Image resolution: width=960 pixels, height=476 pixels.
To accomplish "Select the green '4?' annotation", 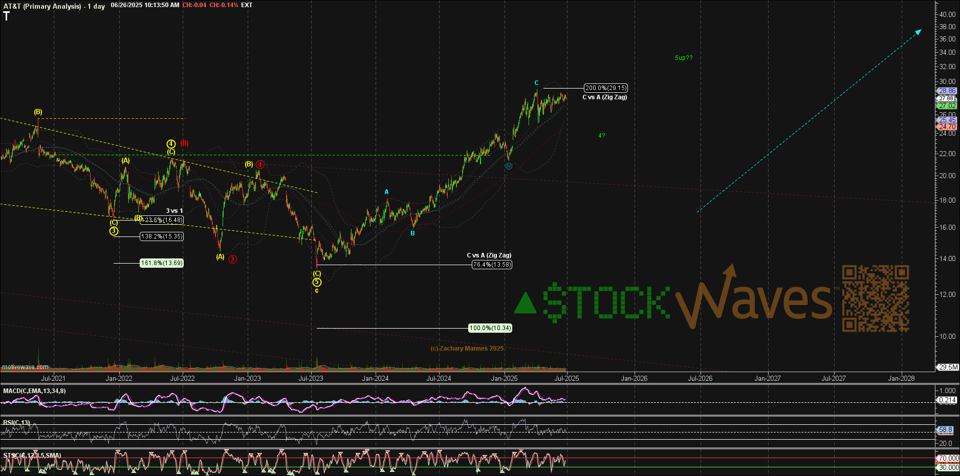I will pyautogui.click(x=602, y=136).
